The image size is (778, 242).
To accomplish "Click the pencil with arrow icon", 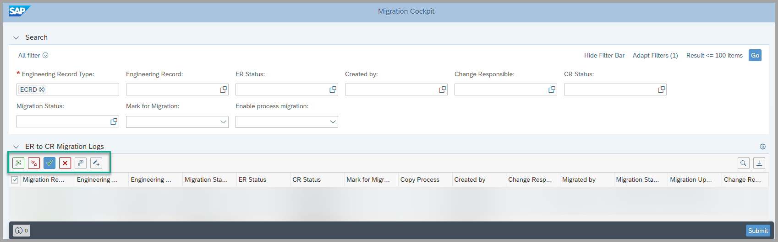I will (96, 163).
